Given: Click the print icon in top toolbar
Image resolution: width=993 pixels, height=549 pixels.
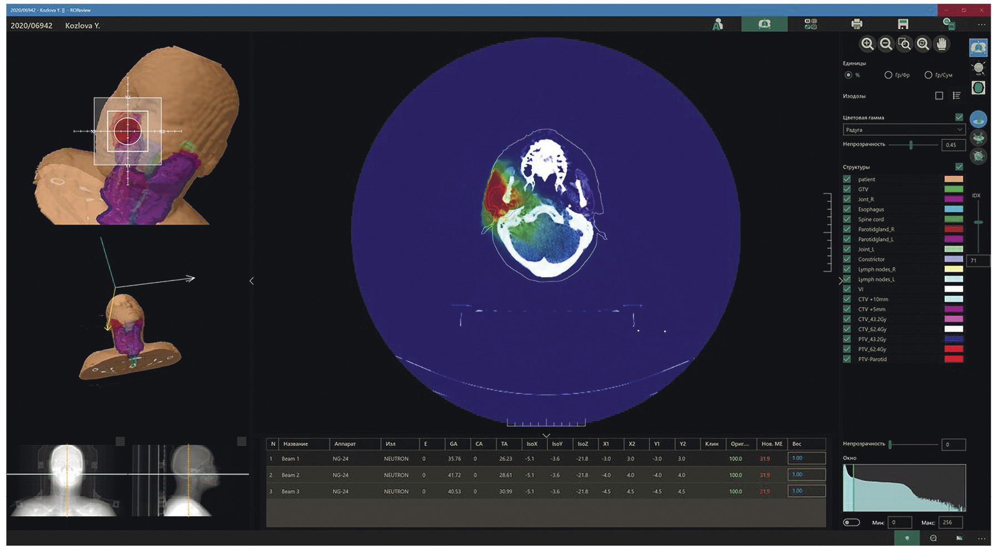Looking at the screenshot, I should [856, 24].
